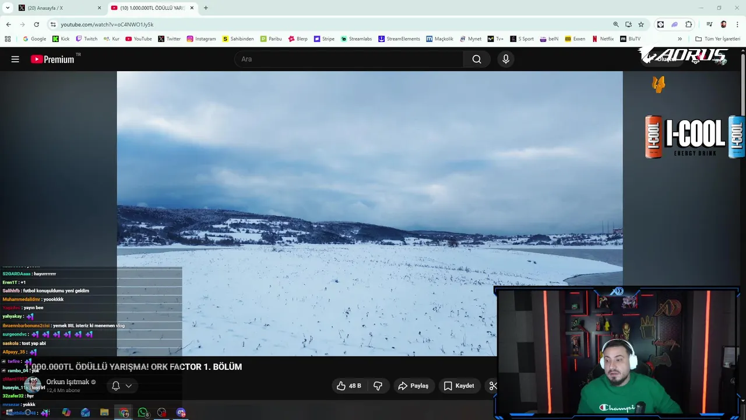Open the Streamlabs bookmark

coord(356,39)
